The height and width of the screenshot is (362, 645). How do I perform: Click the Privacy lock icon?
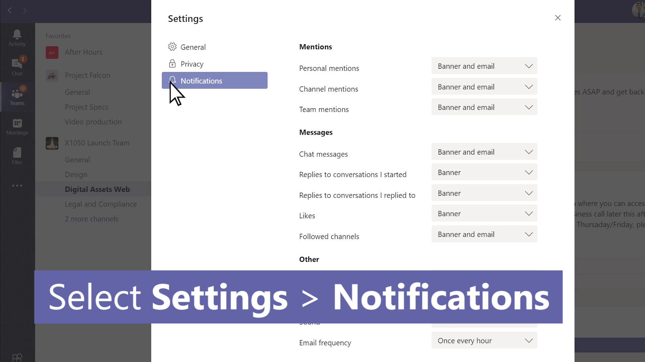172,63
